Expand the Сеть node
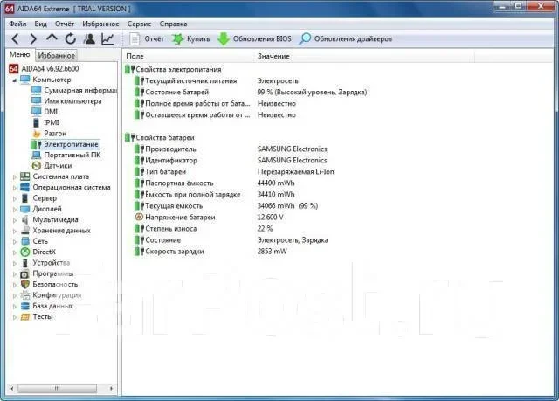 [15, 241]
